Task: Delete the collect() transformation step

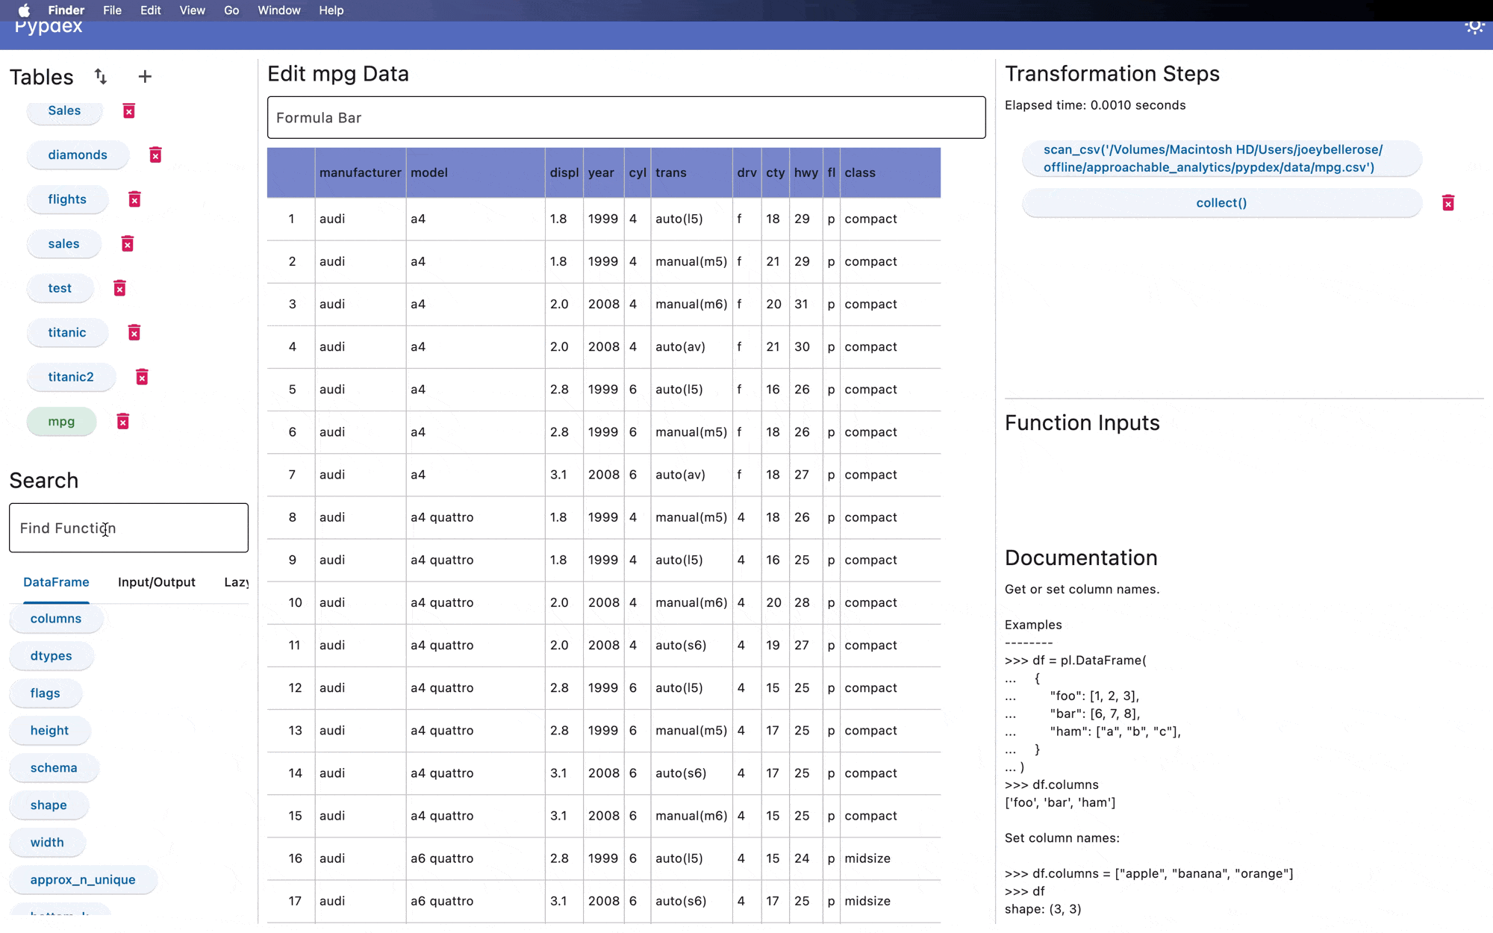Action: pos(1447,203)
